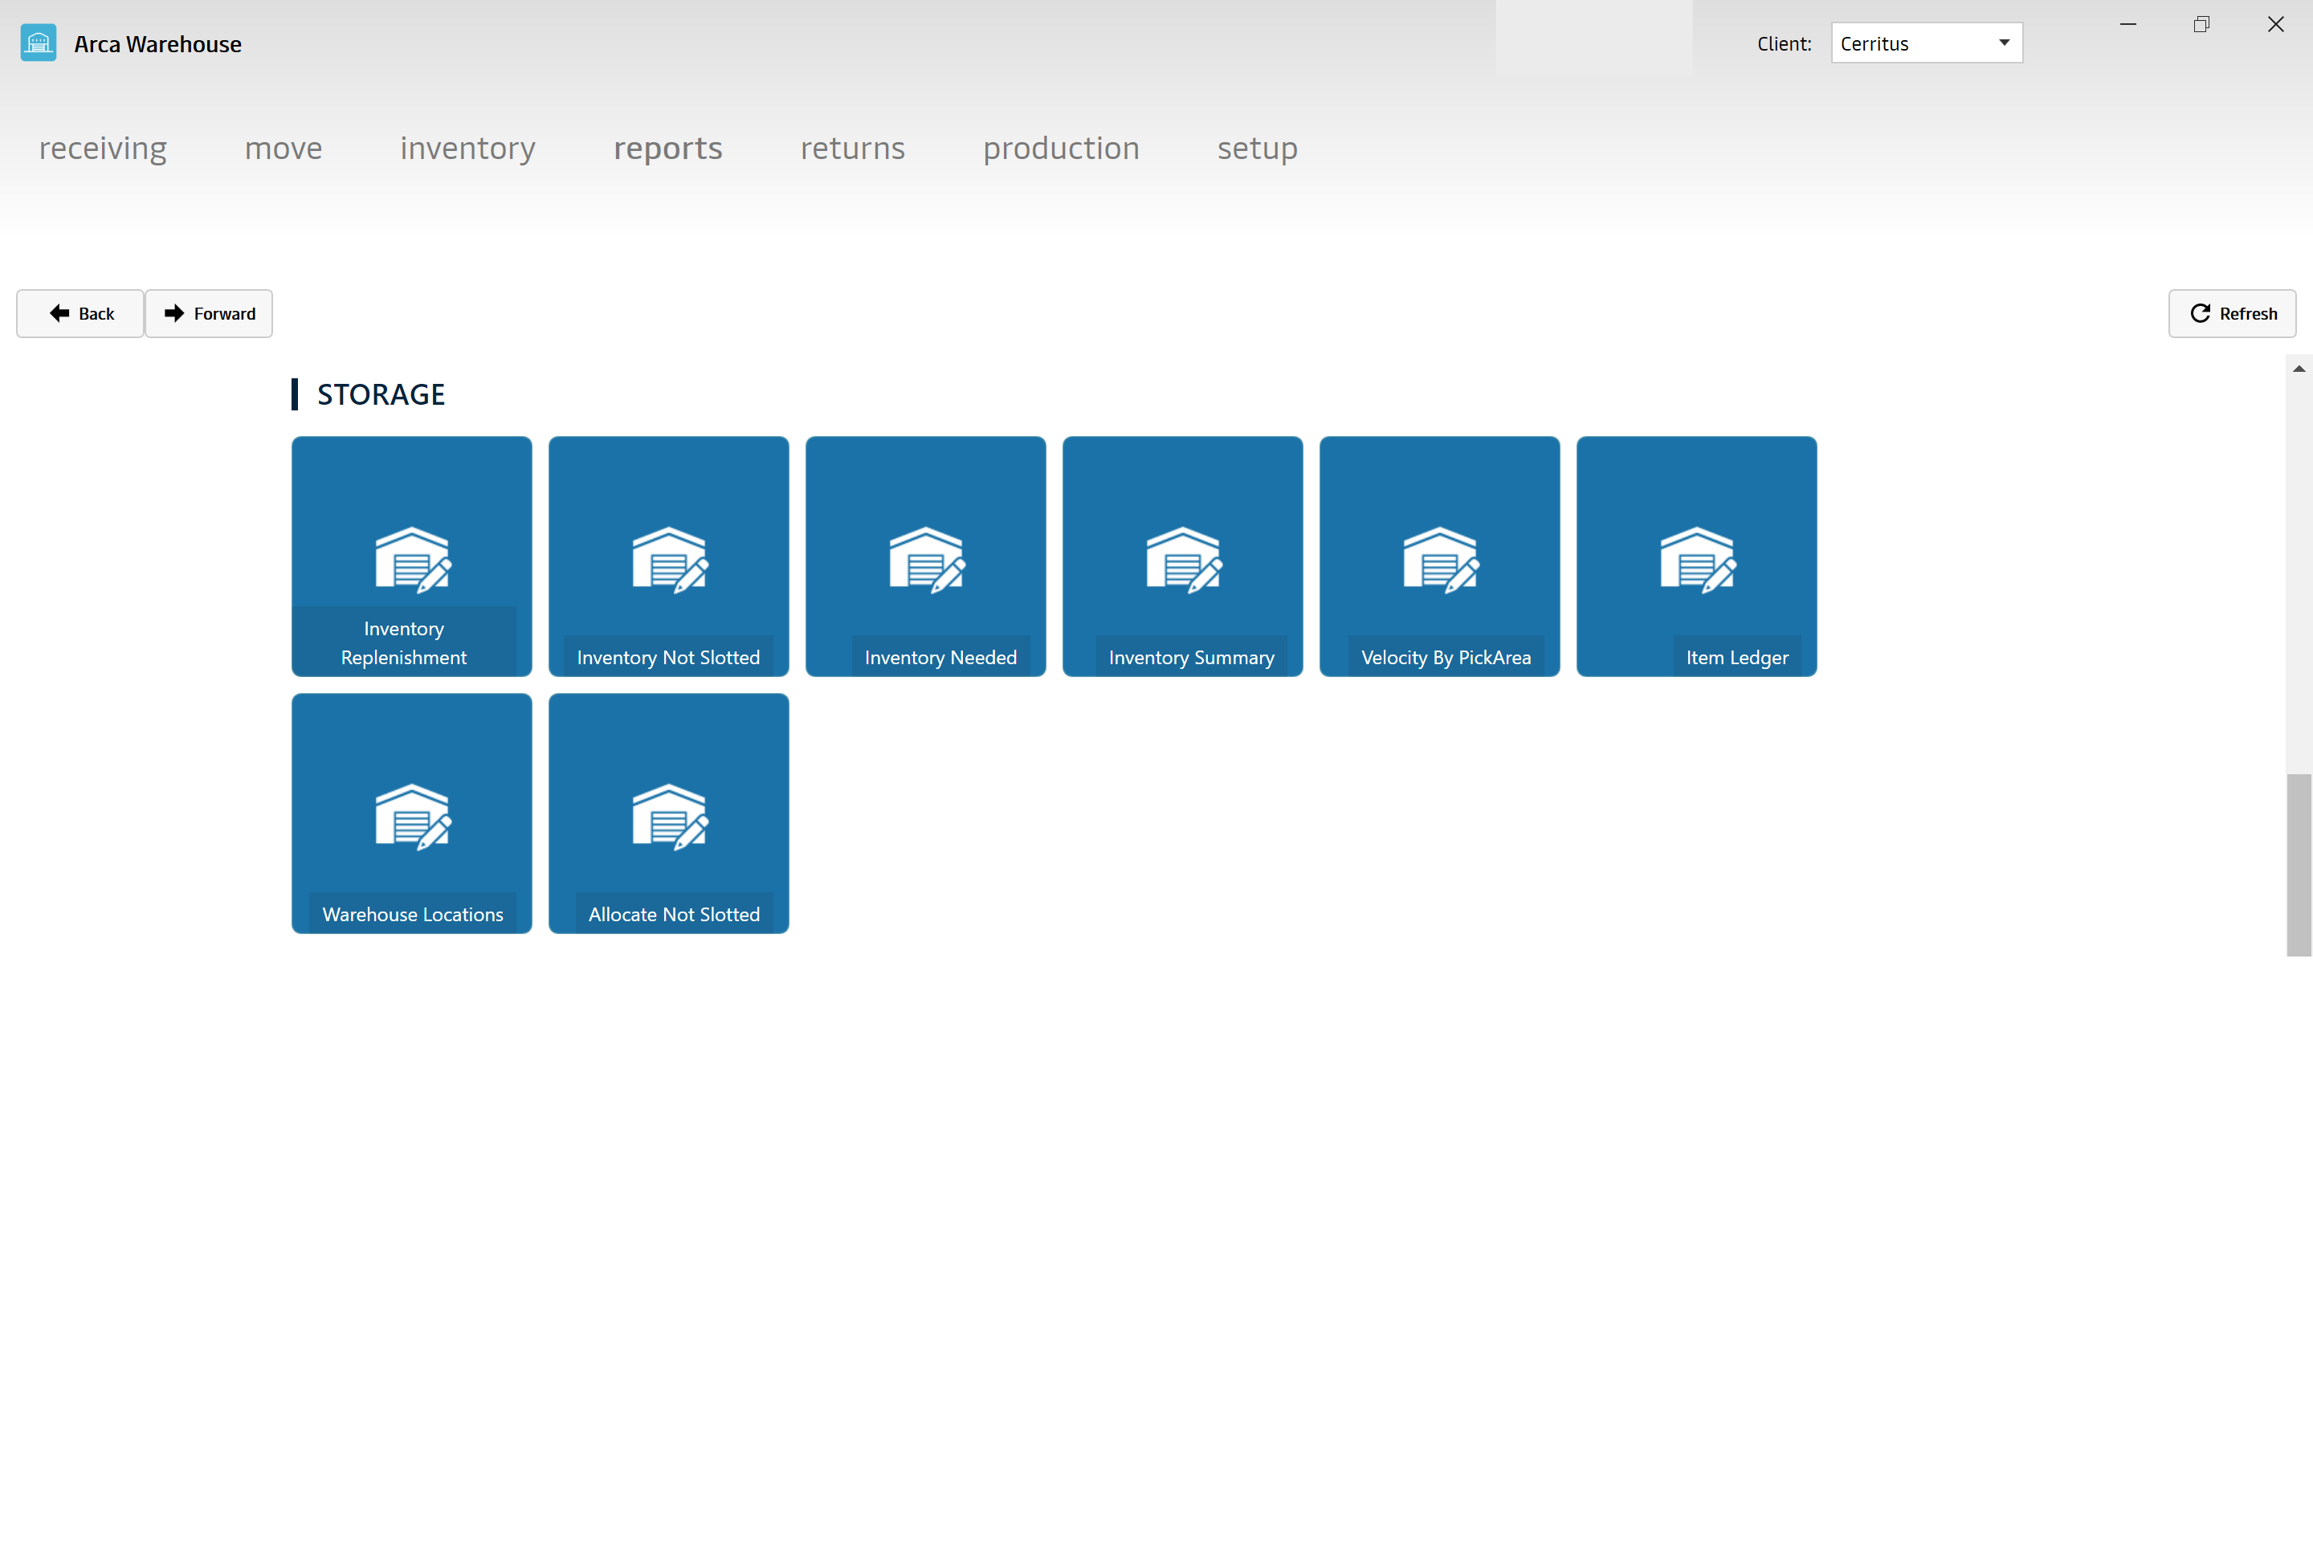Open the Inventory Not Slotted report
Image resolution: width=2313 pixels, height=1542 pixels.
pyautogui.click(x=669, y=557)
